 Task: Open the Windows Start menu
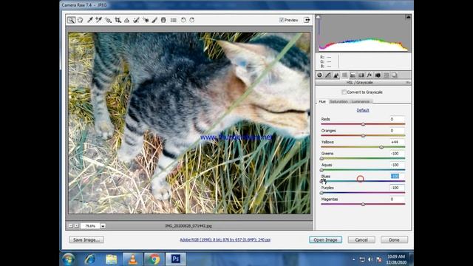pos(68,259)
